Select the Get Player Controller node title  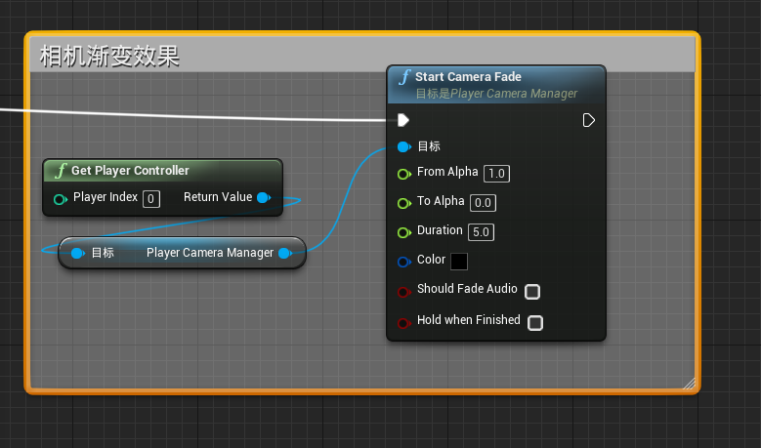[130, 170]
